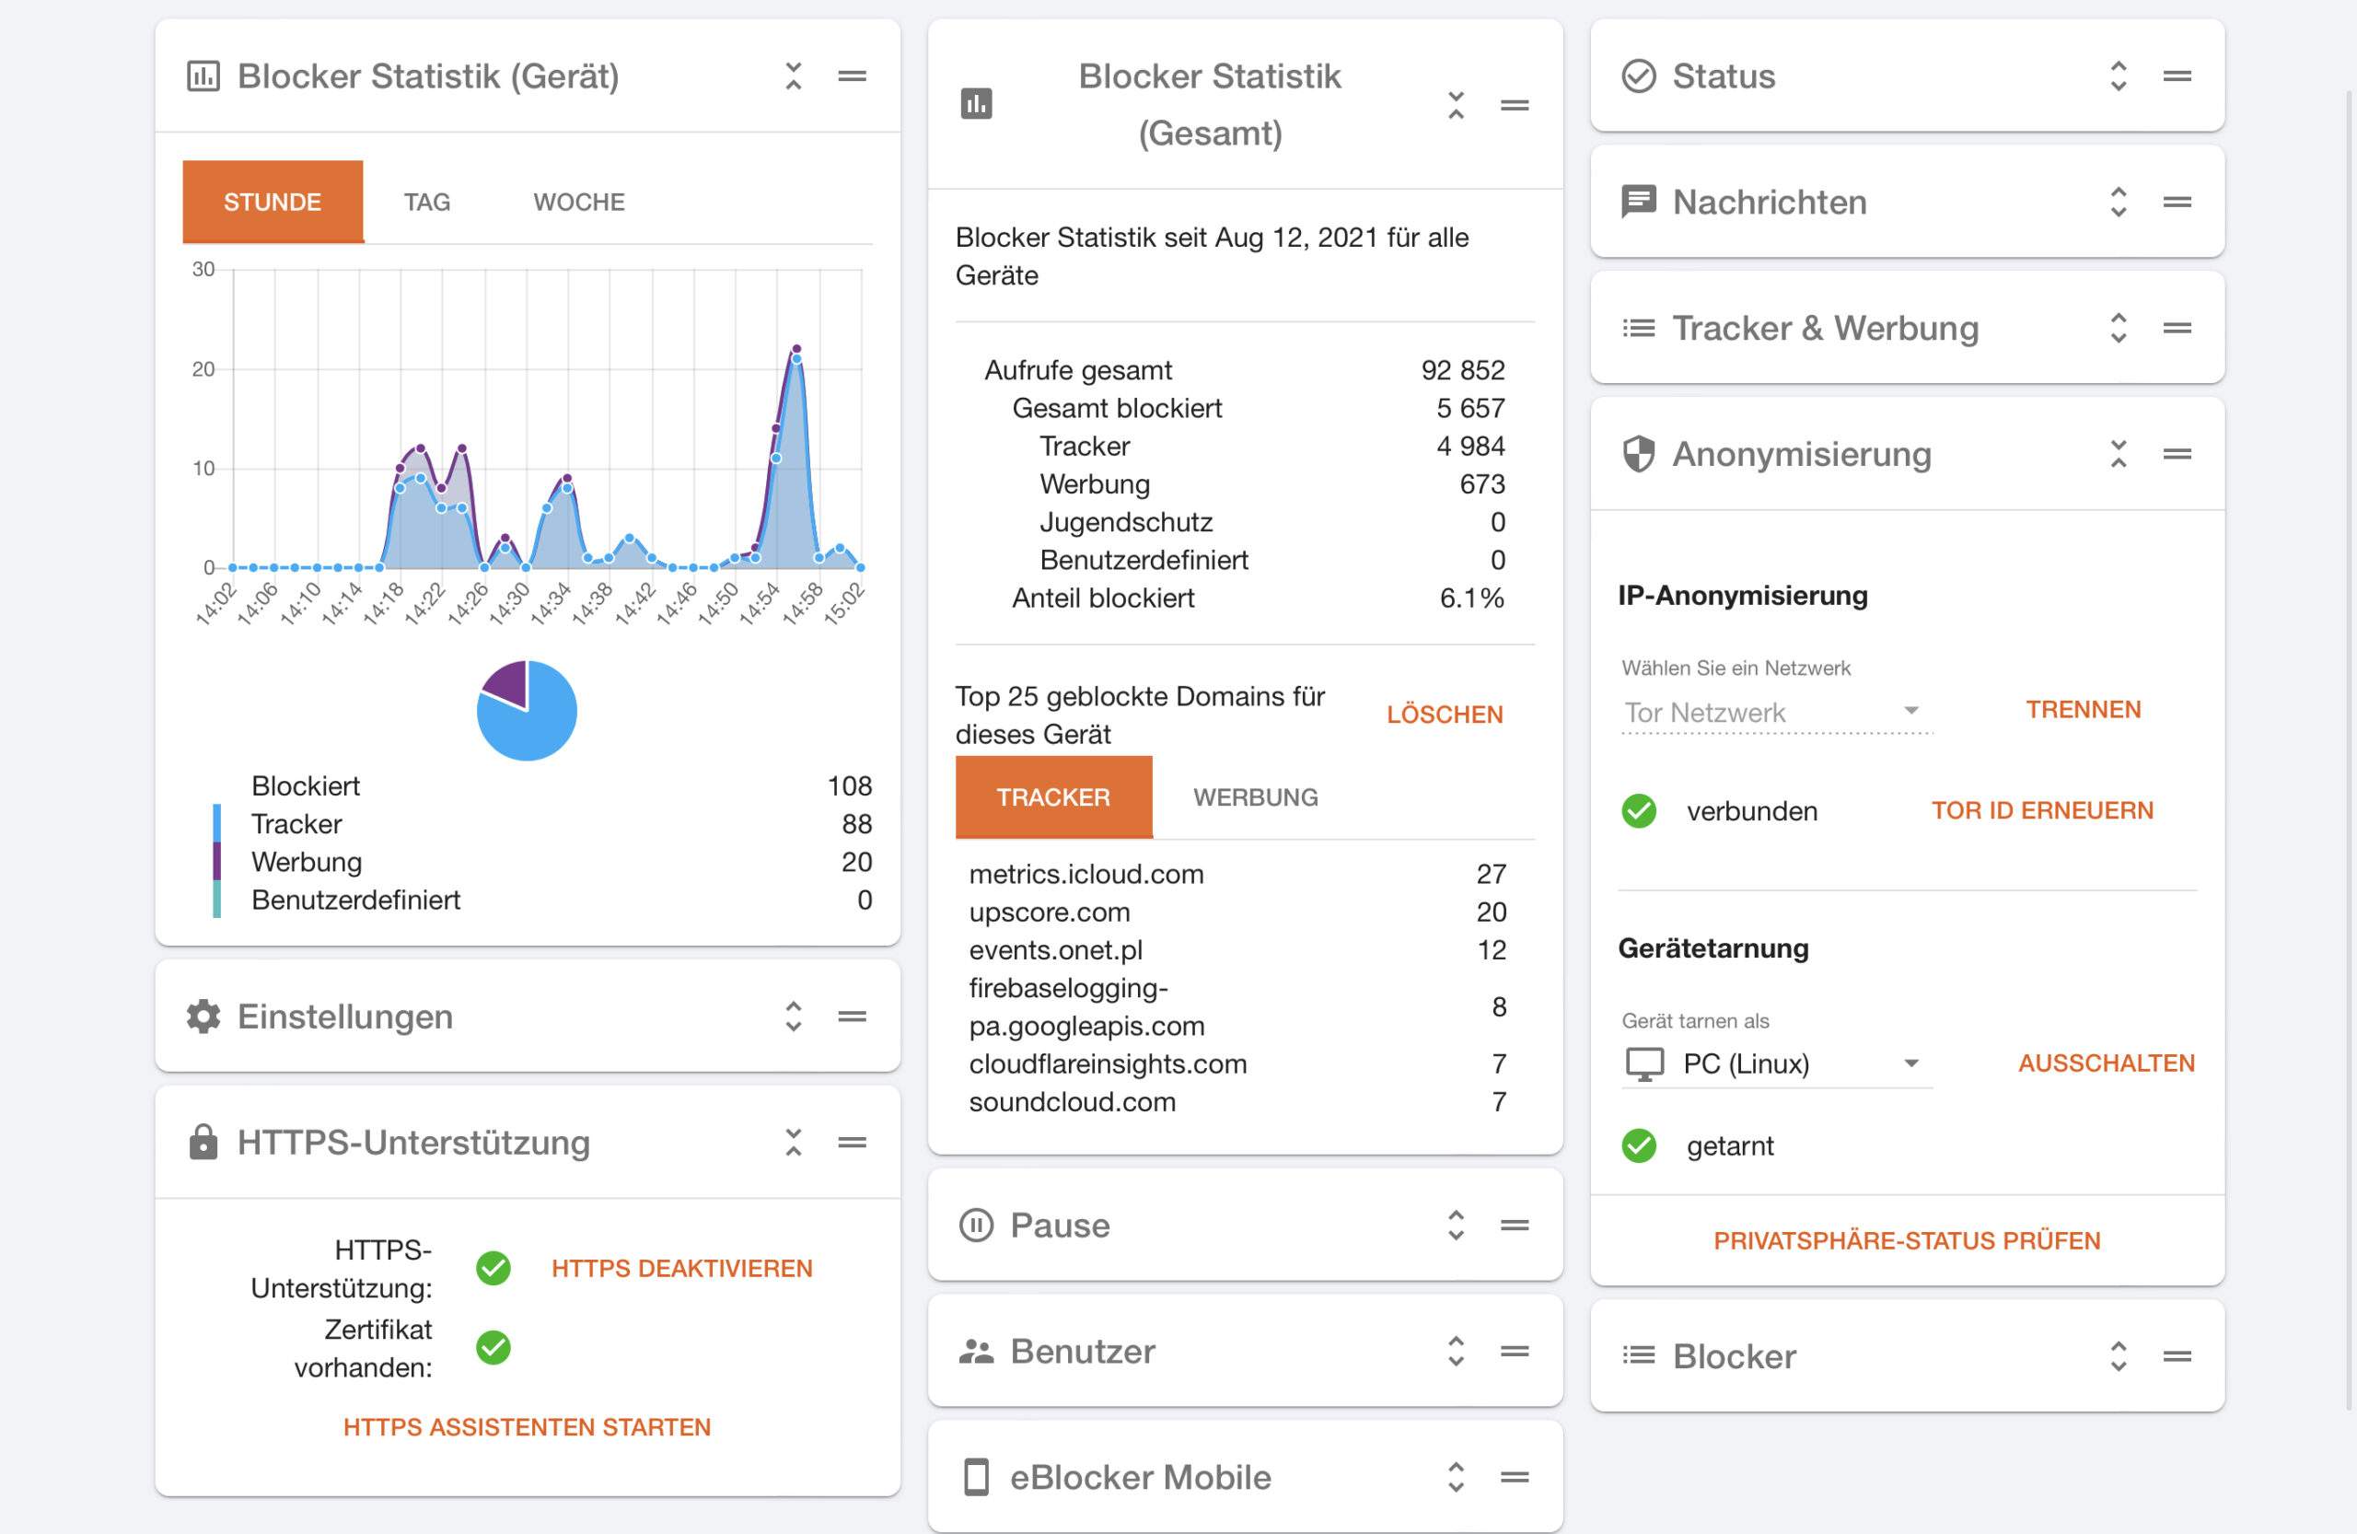The height and width of the screenshot is (1534, 2357).
Task: Click PRIVATSPHÄRE-STATUS PRÜFEN link
Action: [1907, 1241]
